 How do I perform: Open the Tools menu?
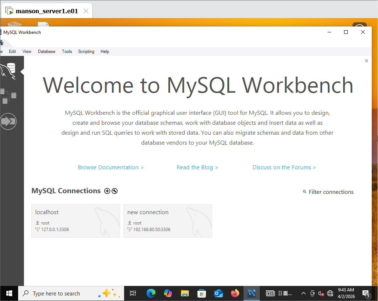tap(67, 52)
